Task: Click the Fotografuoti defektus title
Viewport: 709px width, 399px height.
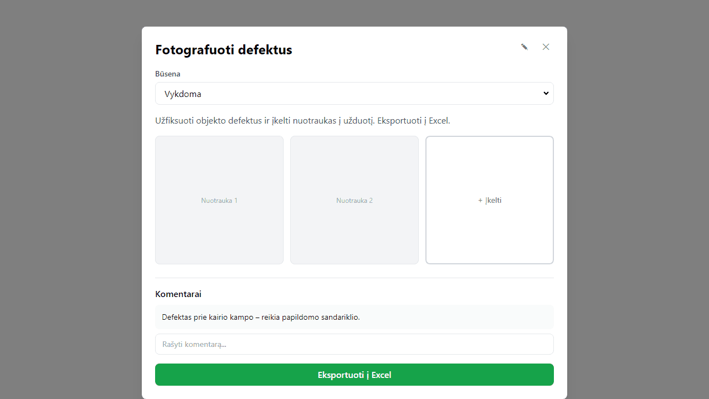Action: point(224,50)
